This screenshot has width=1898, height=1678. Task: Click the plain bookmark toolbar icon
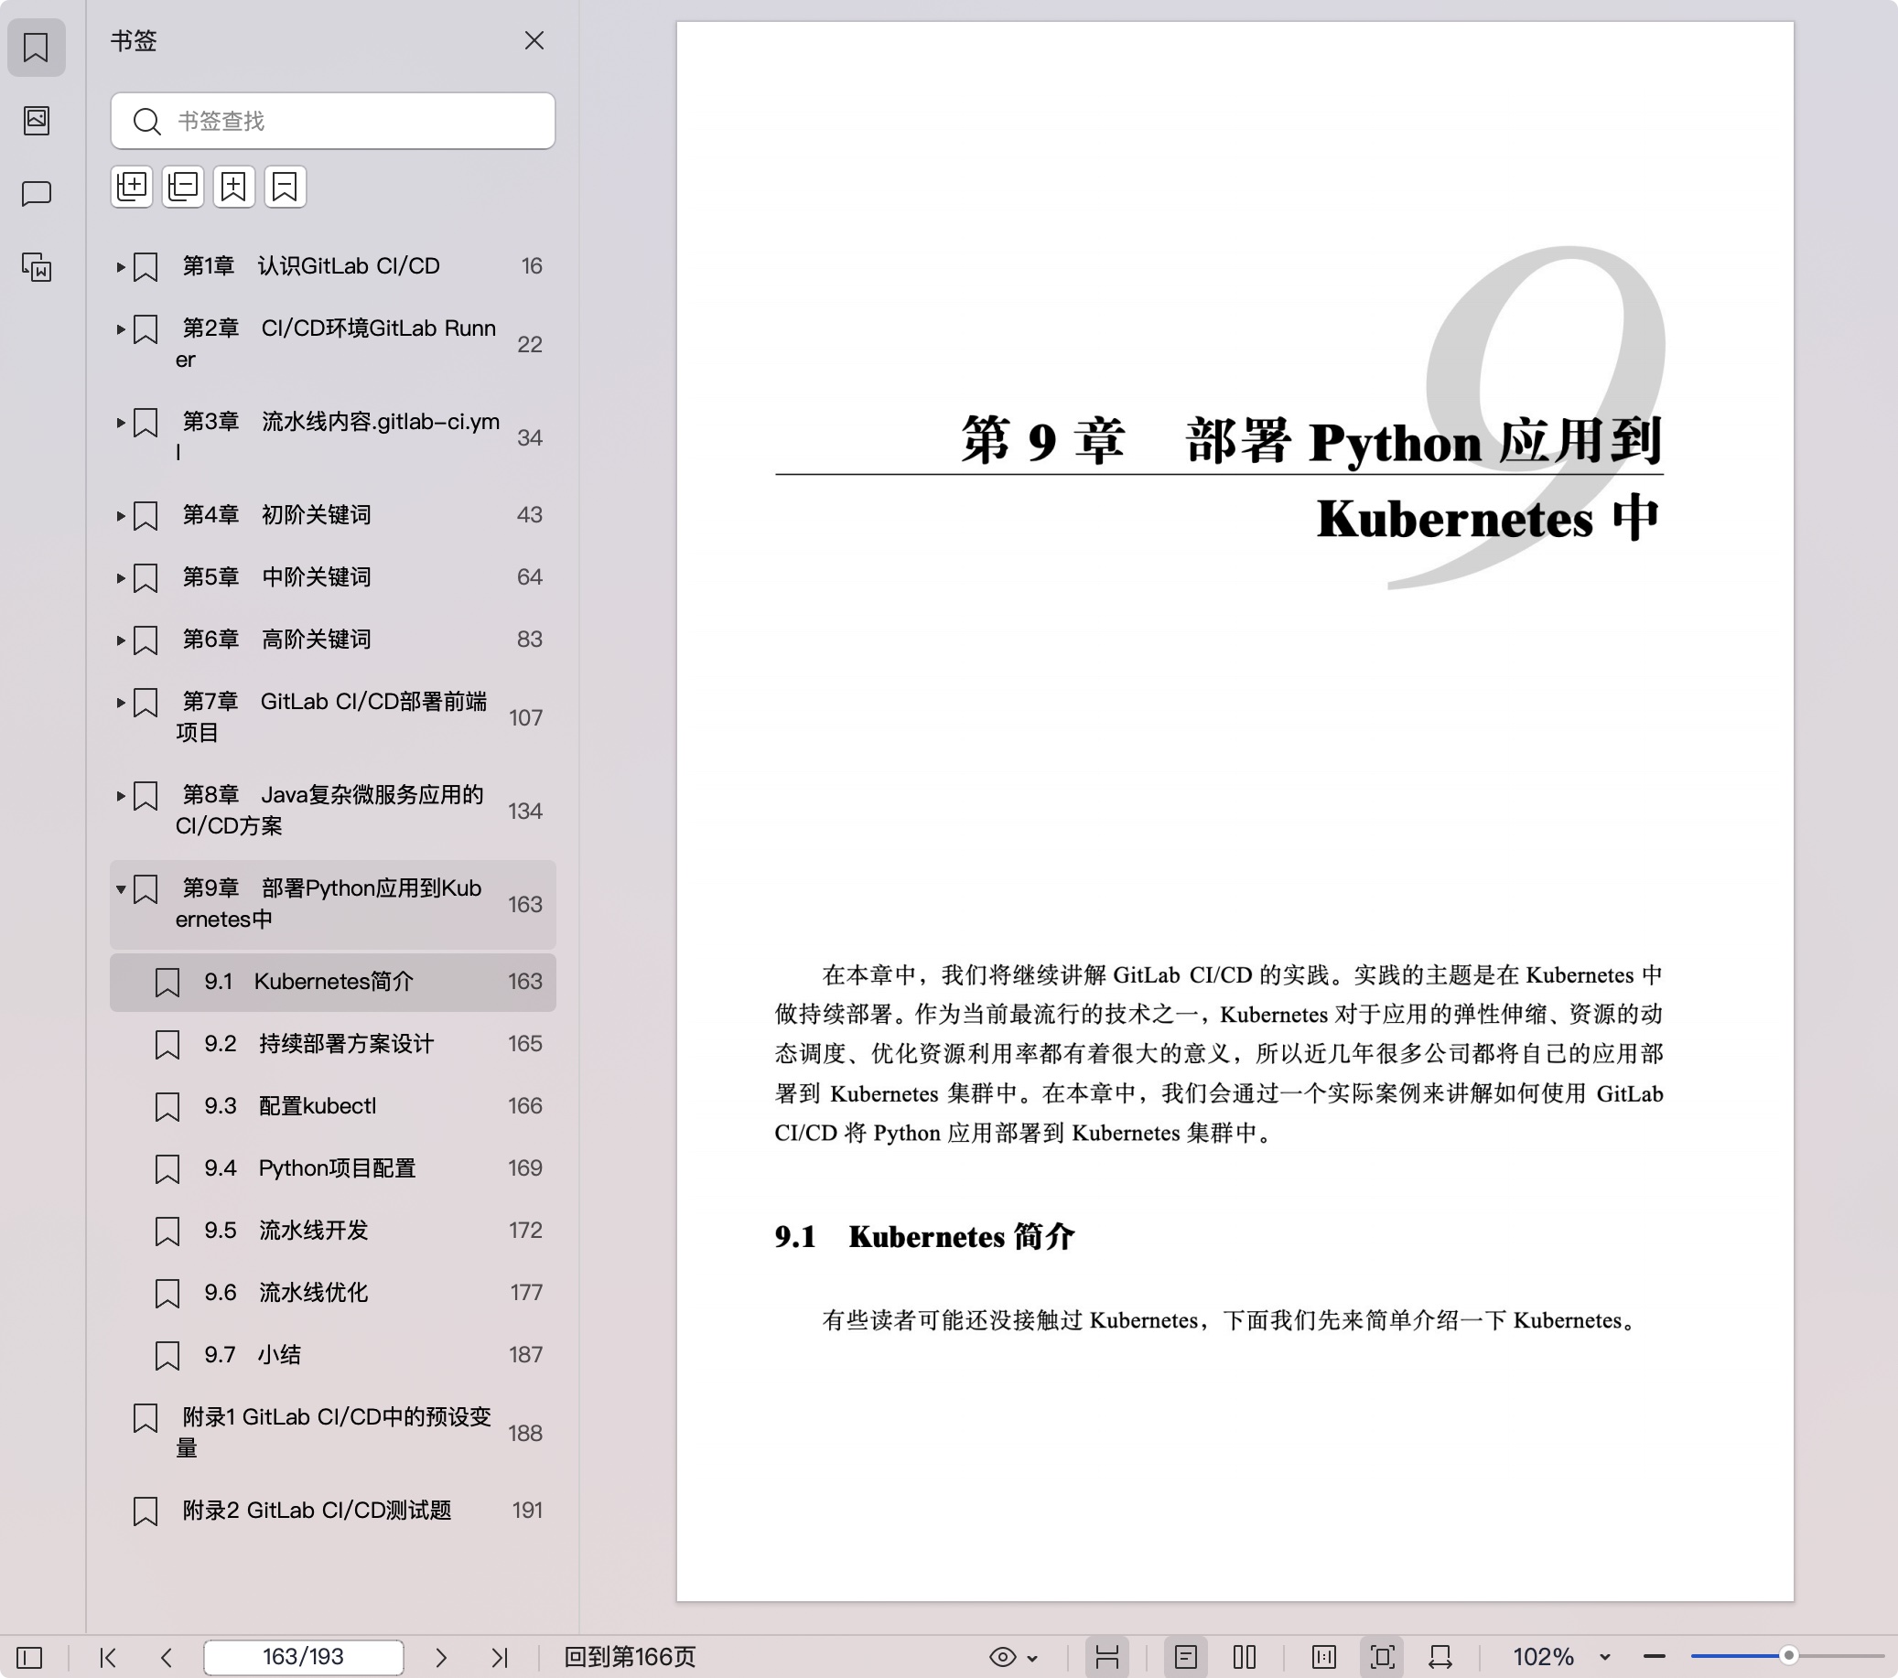[x=286, y=187]
